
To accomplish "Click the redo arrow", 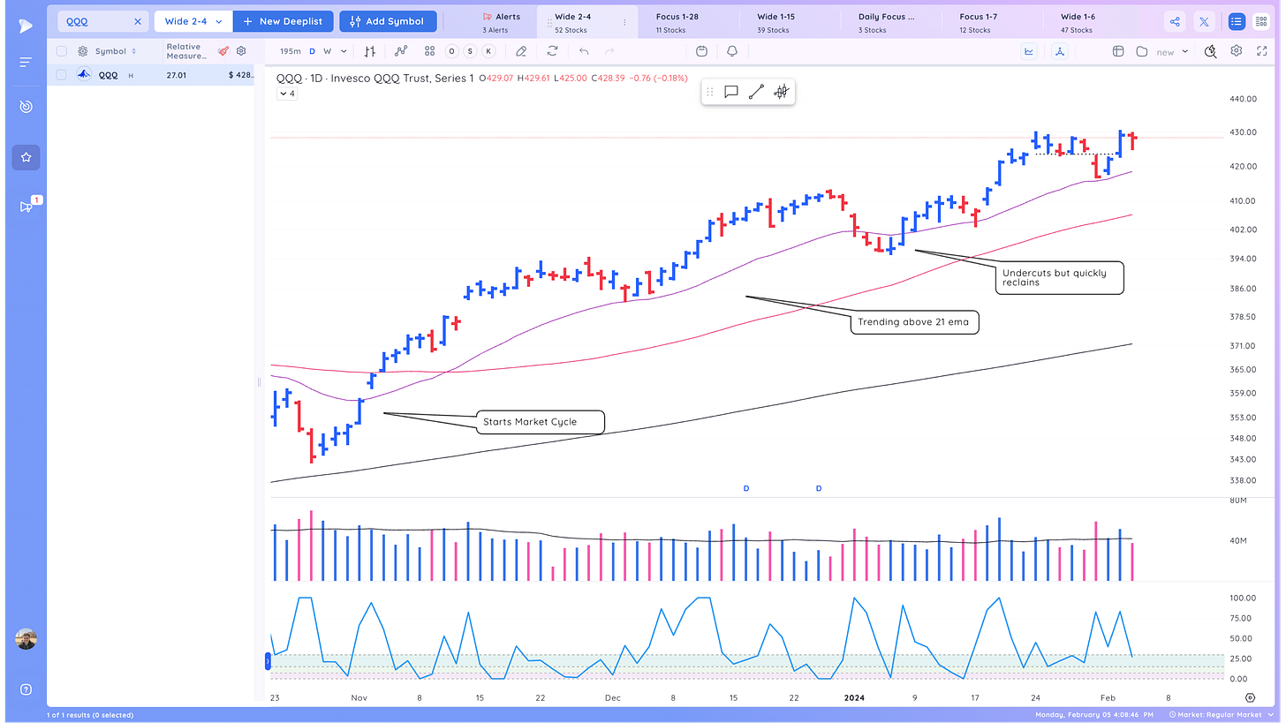I will pos(609,51).
